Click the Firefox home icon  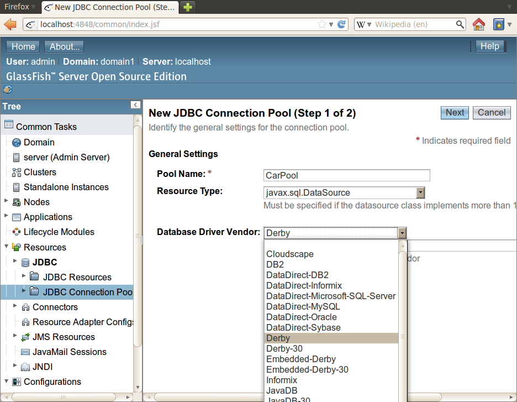[x=479, y=24]
